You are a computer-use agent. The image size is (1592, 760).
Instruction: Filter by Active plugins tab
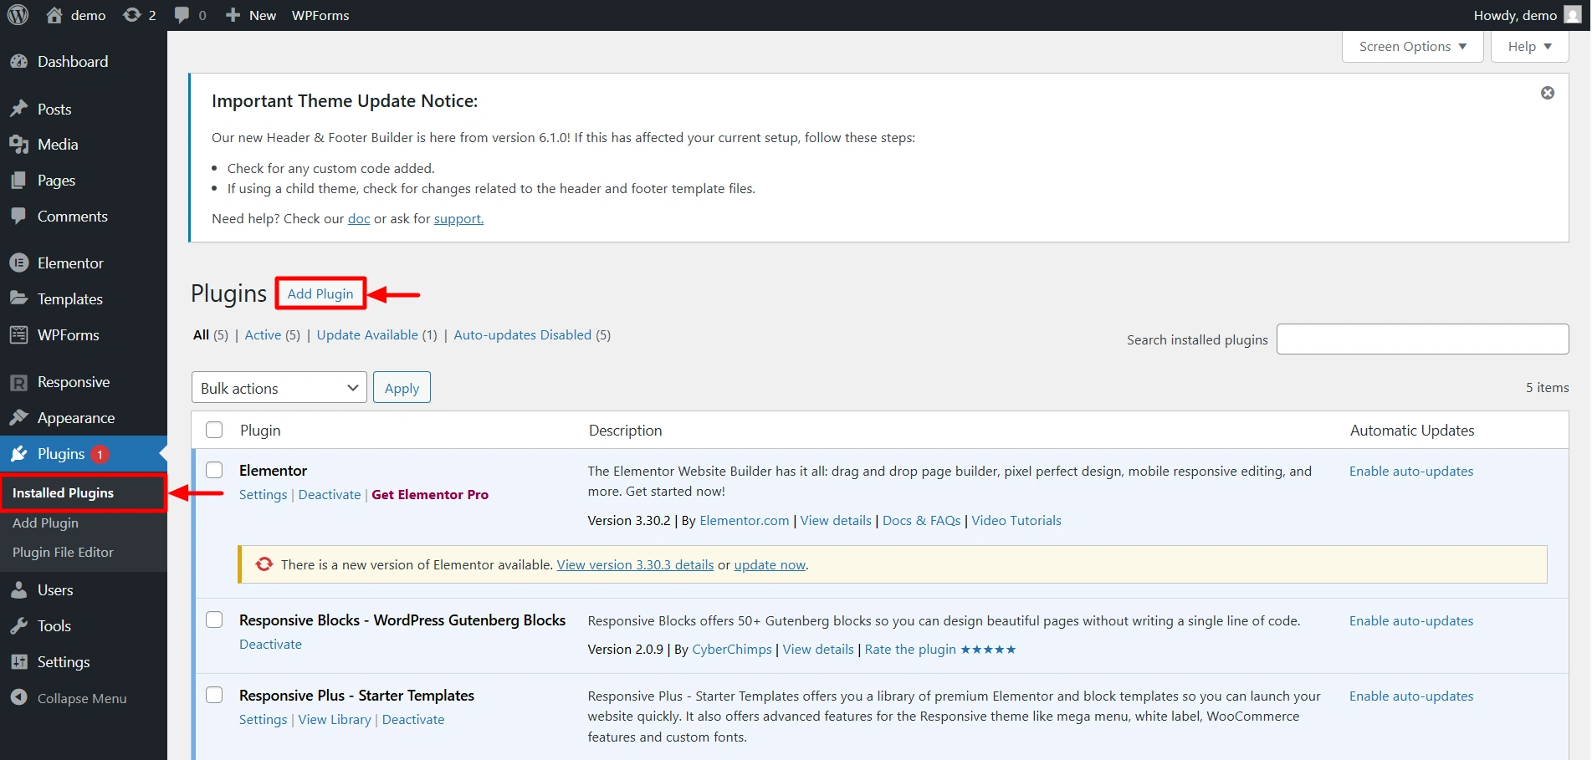263,334
